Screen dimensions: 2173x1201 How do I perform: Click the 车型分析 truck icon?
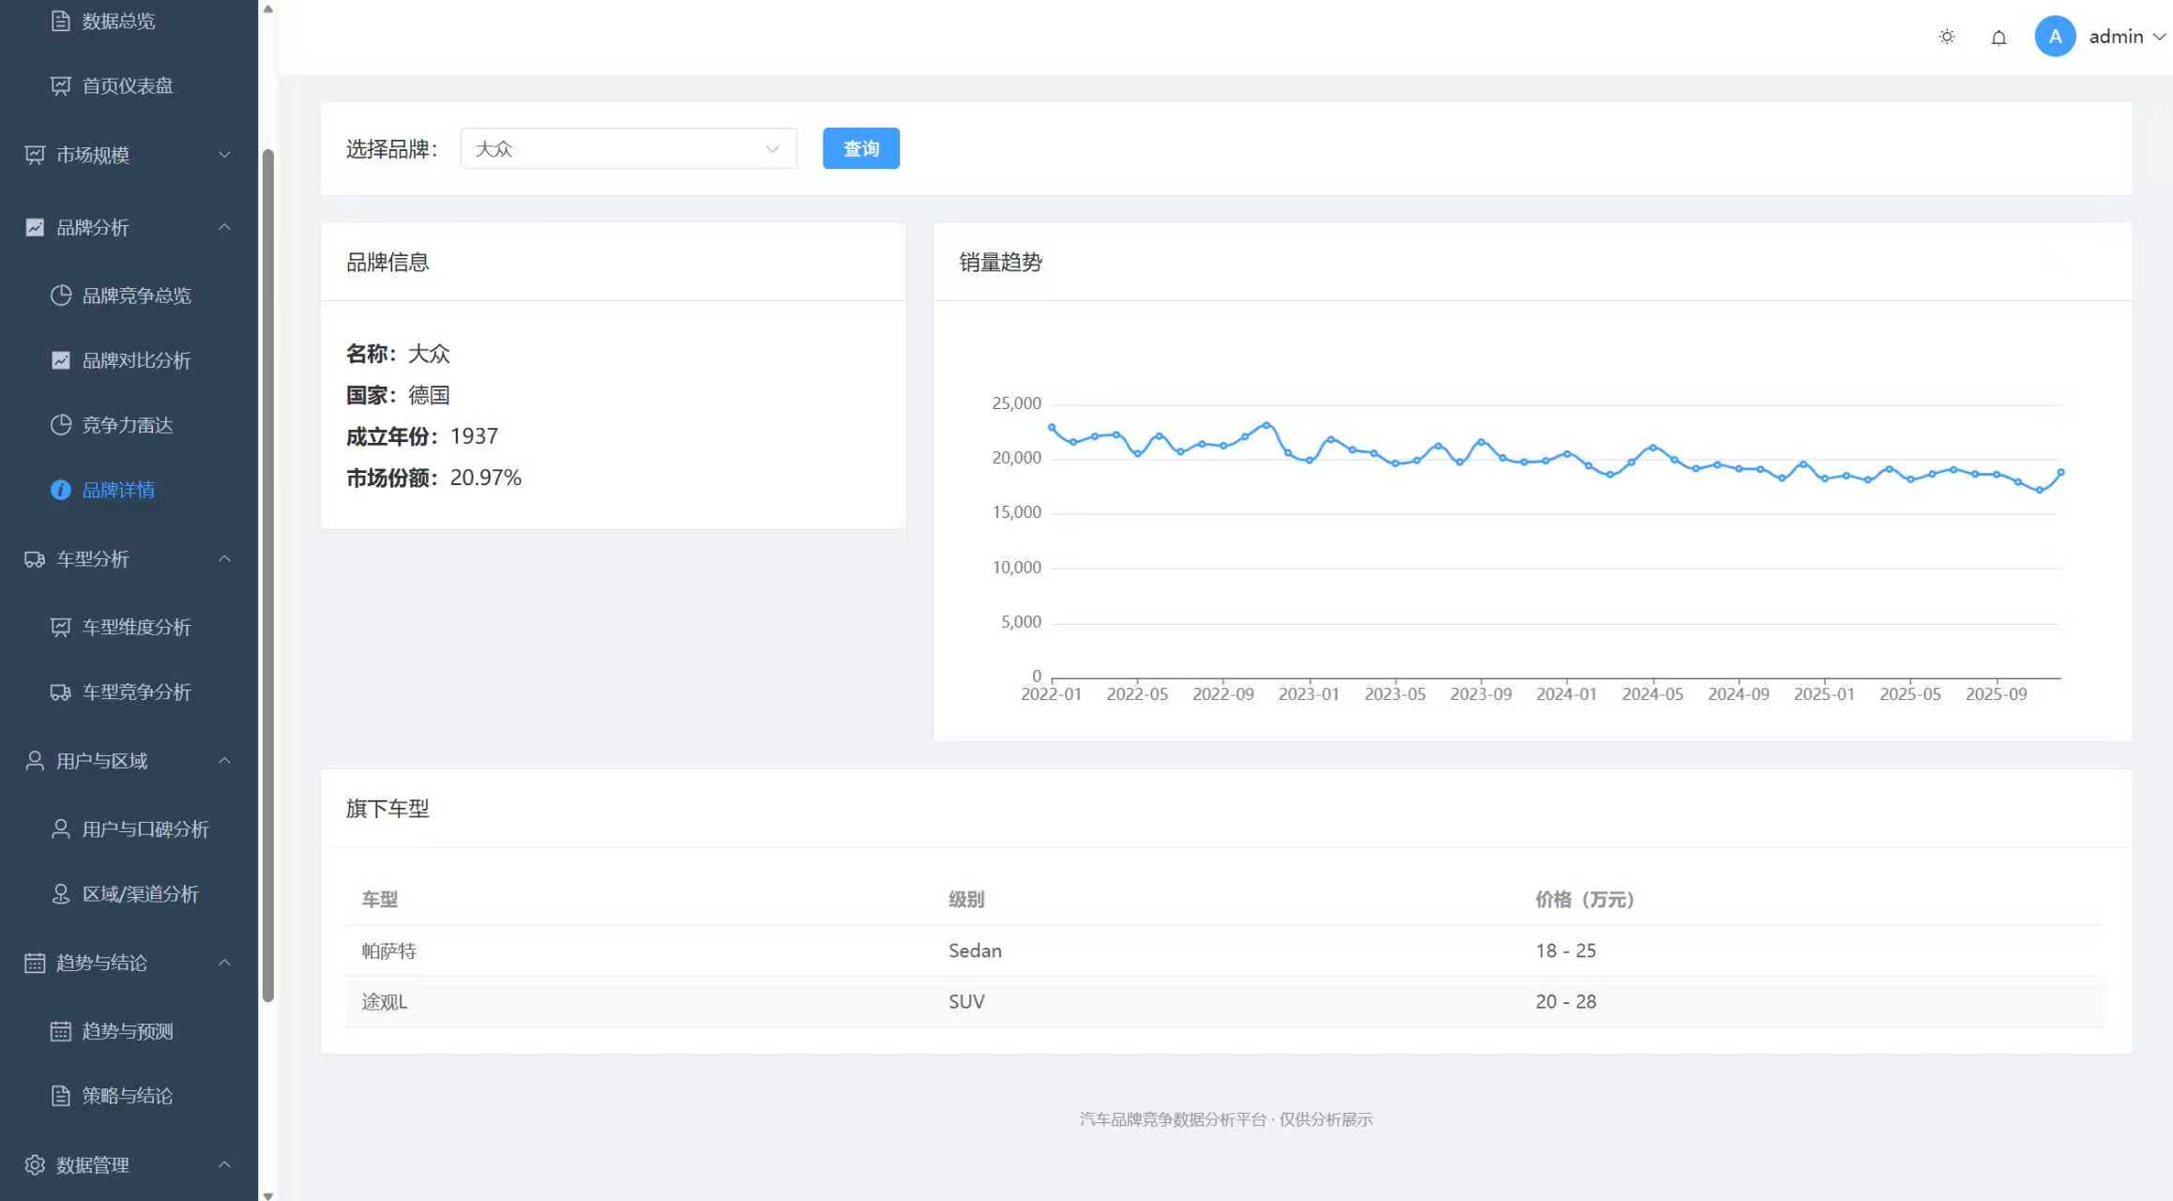[35, 559]
